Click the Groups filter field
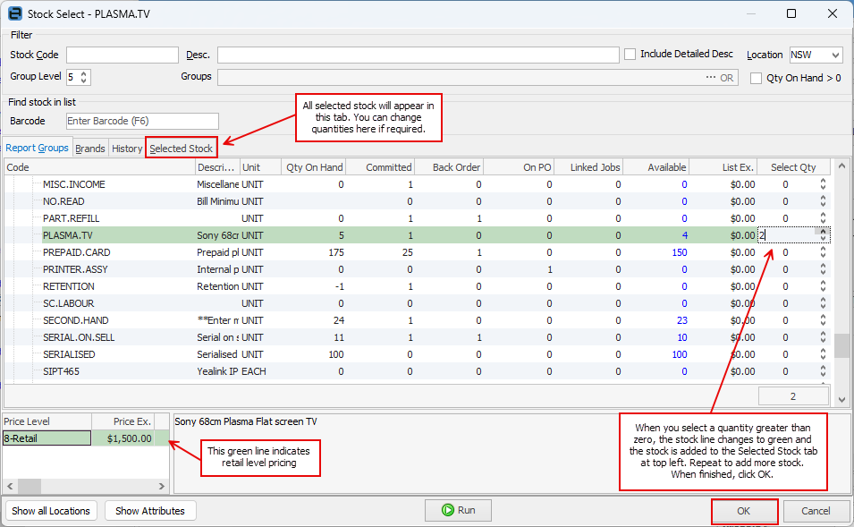This screenshot has width=854, height=527. point(478,77)
